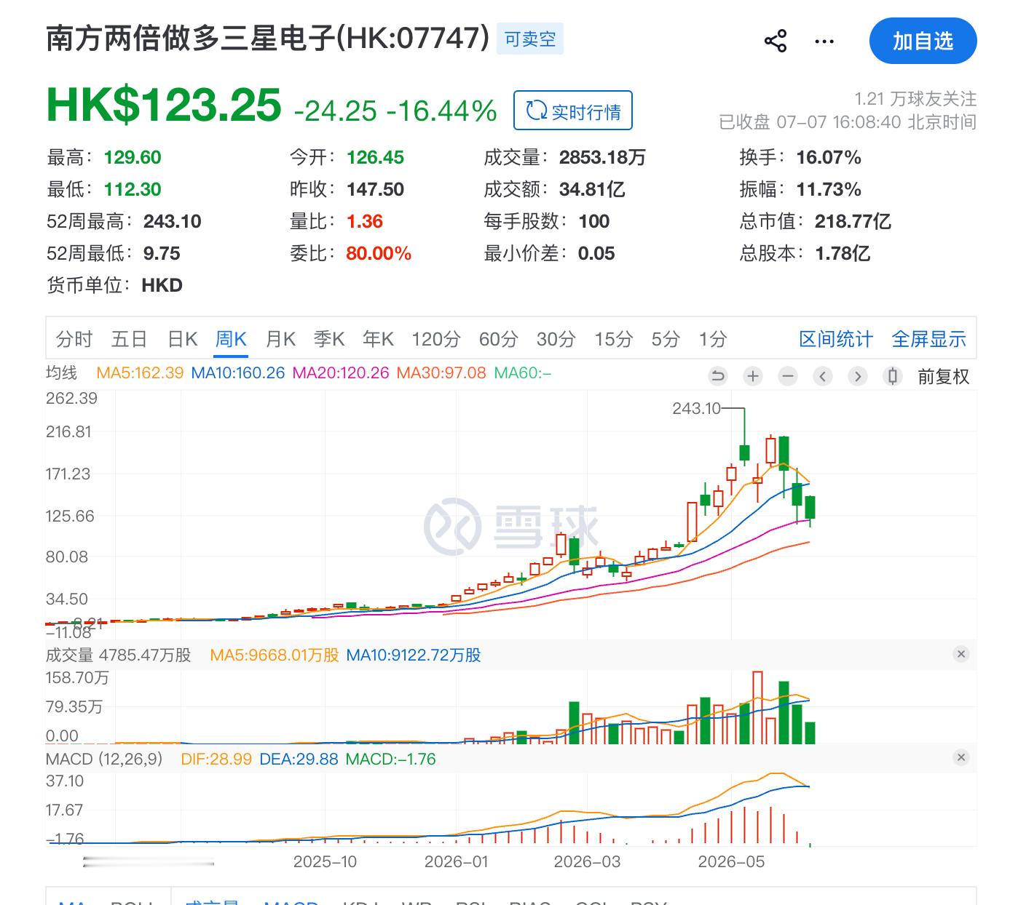
Task: Click the 总股本 value 1.78亿
Action: [843, 253]
